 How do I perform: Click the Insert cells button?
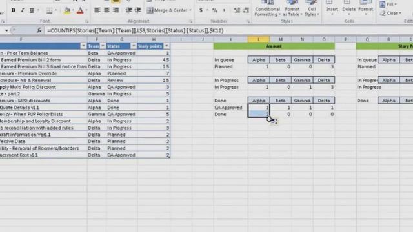332,8
